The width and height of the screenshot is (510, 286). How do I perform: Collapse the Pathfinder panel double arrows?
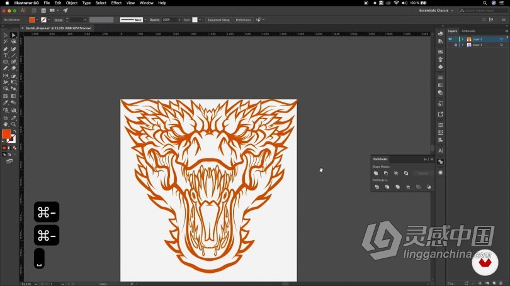[425, 160]
